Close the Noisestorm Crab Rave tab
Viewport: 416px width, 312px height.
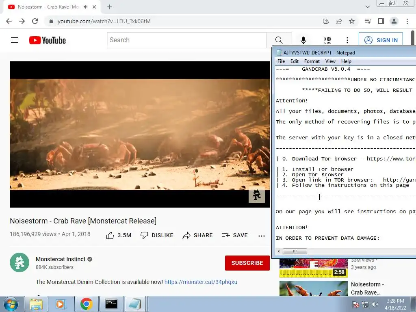[x=94, y=7]
